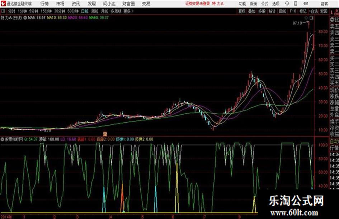339x219 pixels.
Task: Click 证券交易未登录 login link
Action: [x=198, y=4]
